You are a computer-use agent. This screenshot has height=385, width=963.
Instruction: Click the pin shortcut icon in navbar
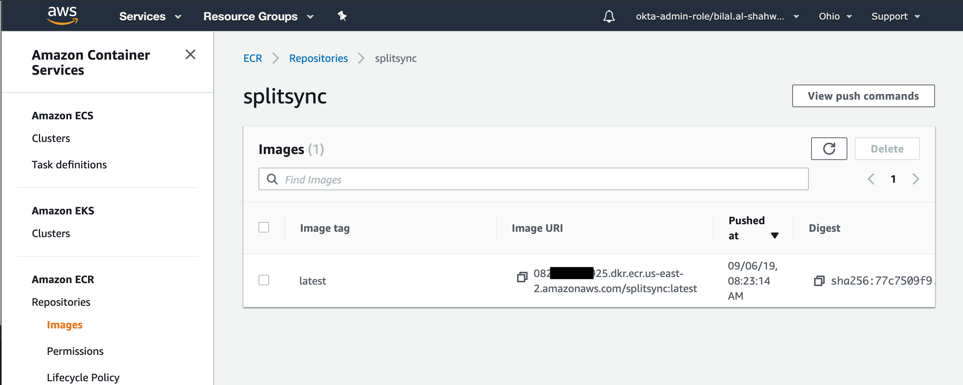342,16
